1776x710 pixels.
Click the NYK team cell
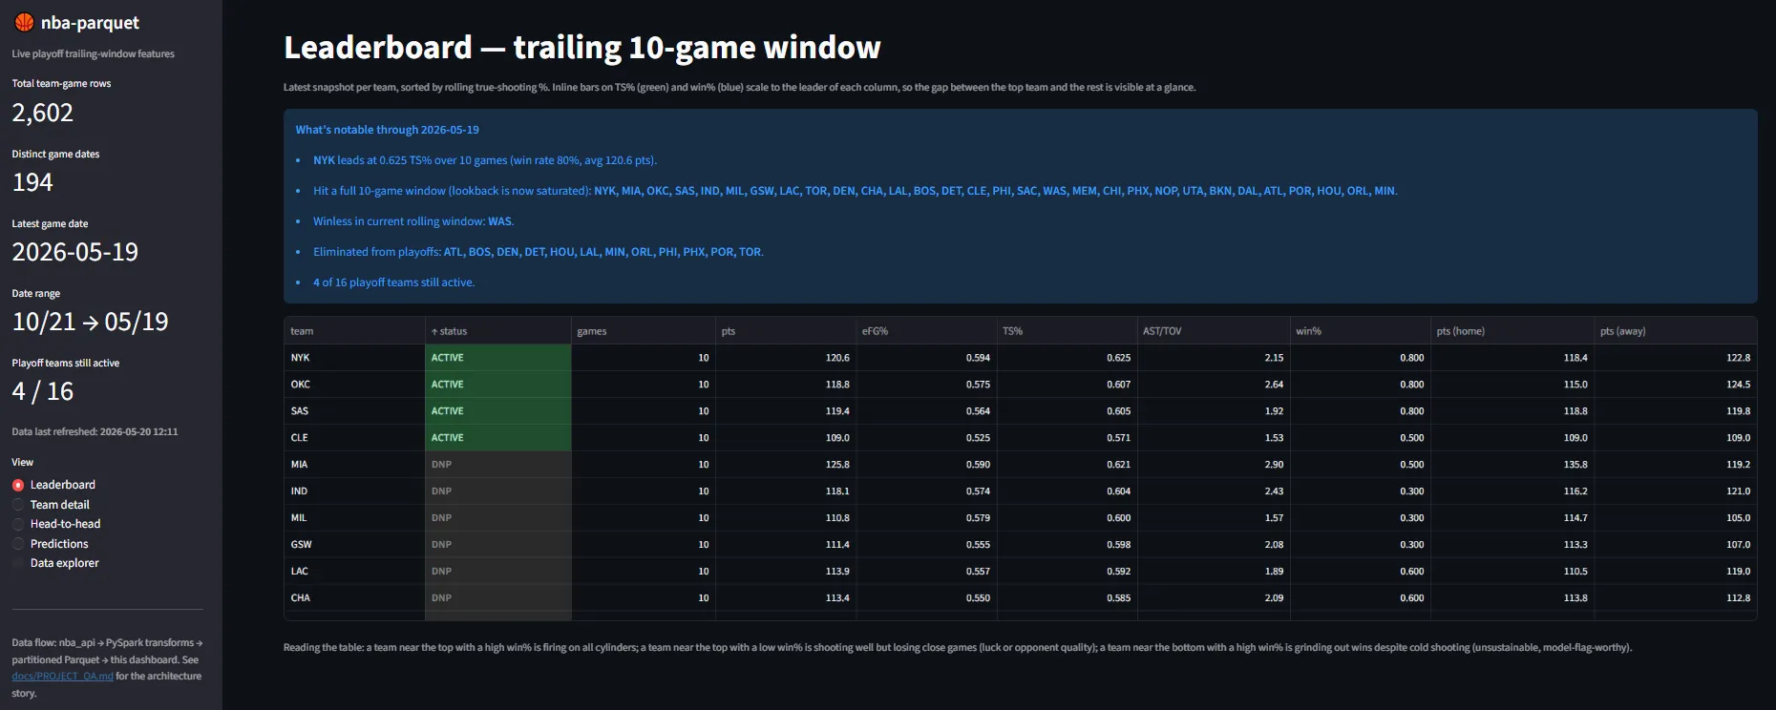(x=354, y=358)
